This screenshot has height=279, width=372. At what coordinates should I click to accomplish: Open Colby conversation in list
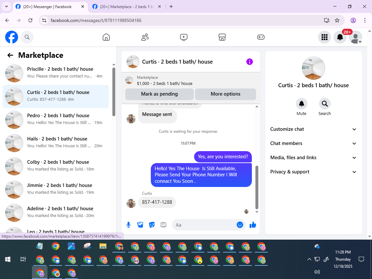click(56, 166)
